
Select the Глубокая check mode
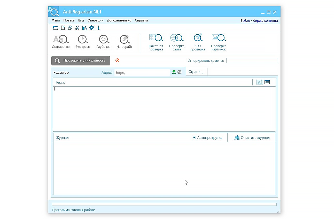[x=103, y=42]
